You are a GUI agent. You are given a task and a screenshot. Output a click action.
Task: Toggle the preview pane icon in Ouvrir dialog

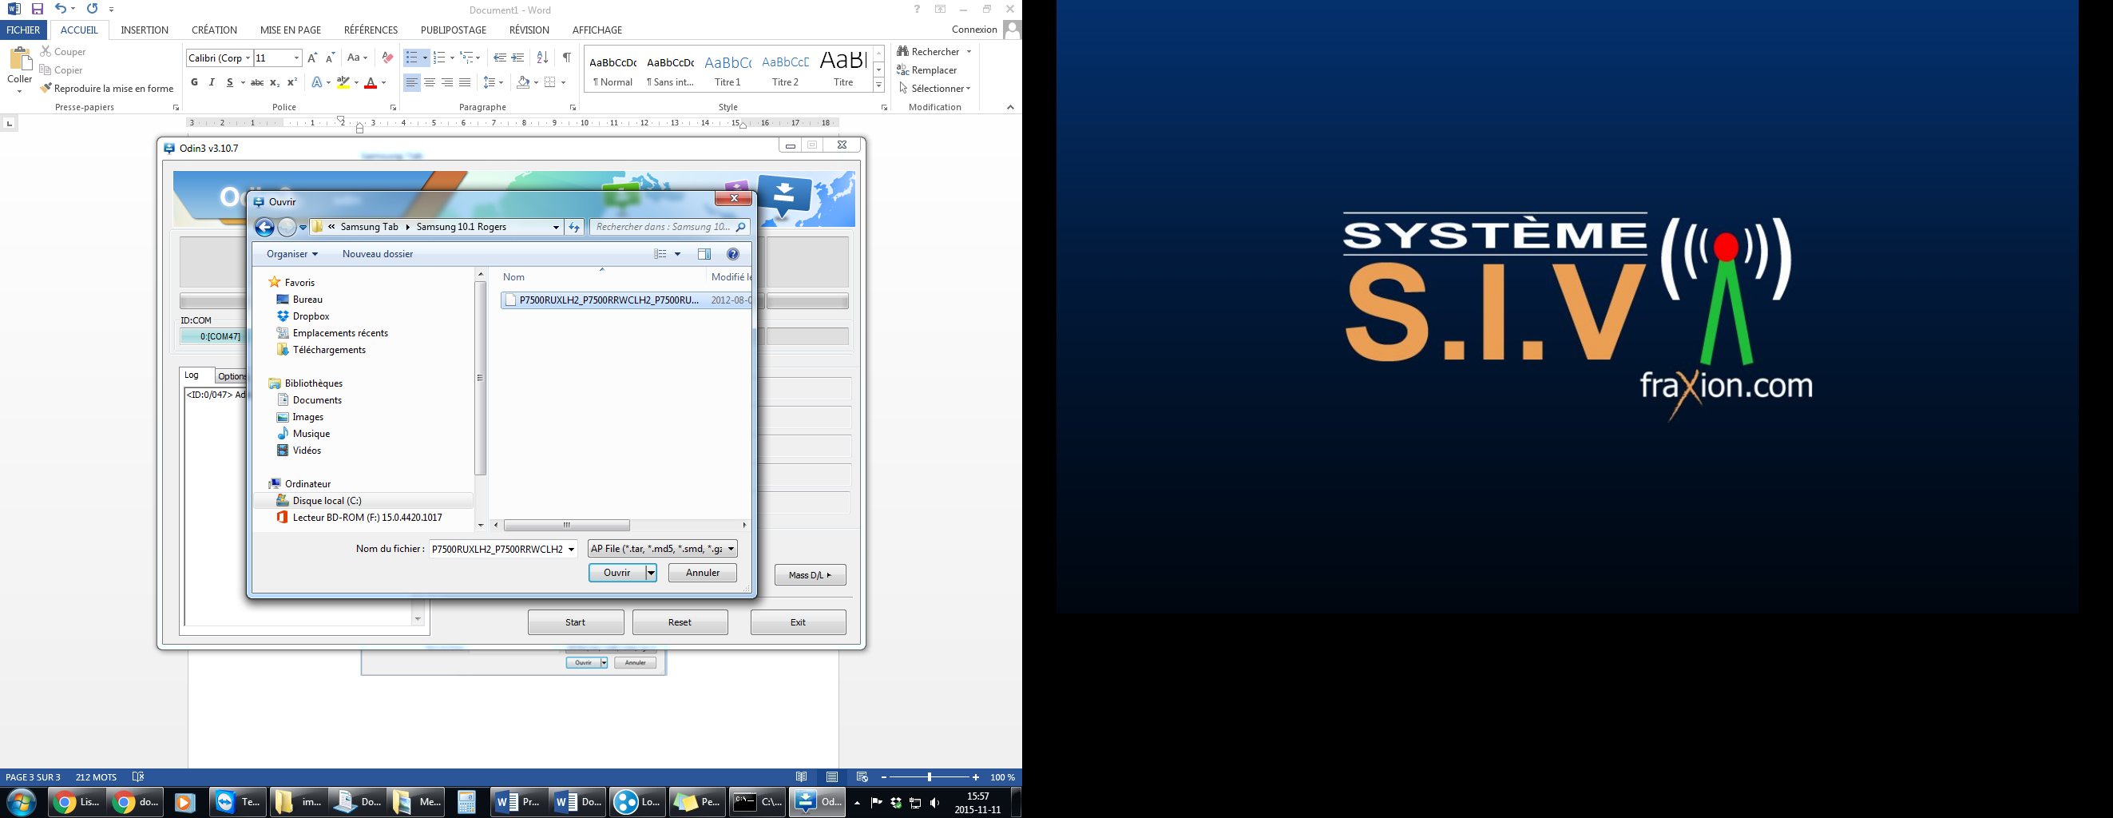click(x=704, y=254)
